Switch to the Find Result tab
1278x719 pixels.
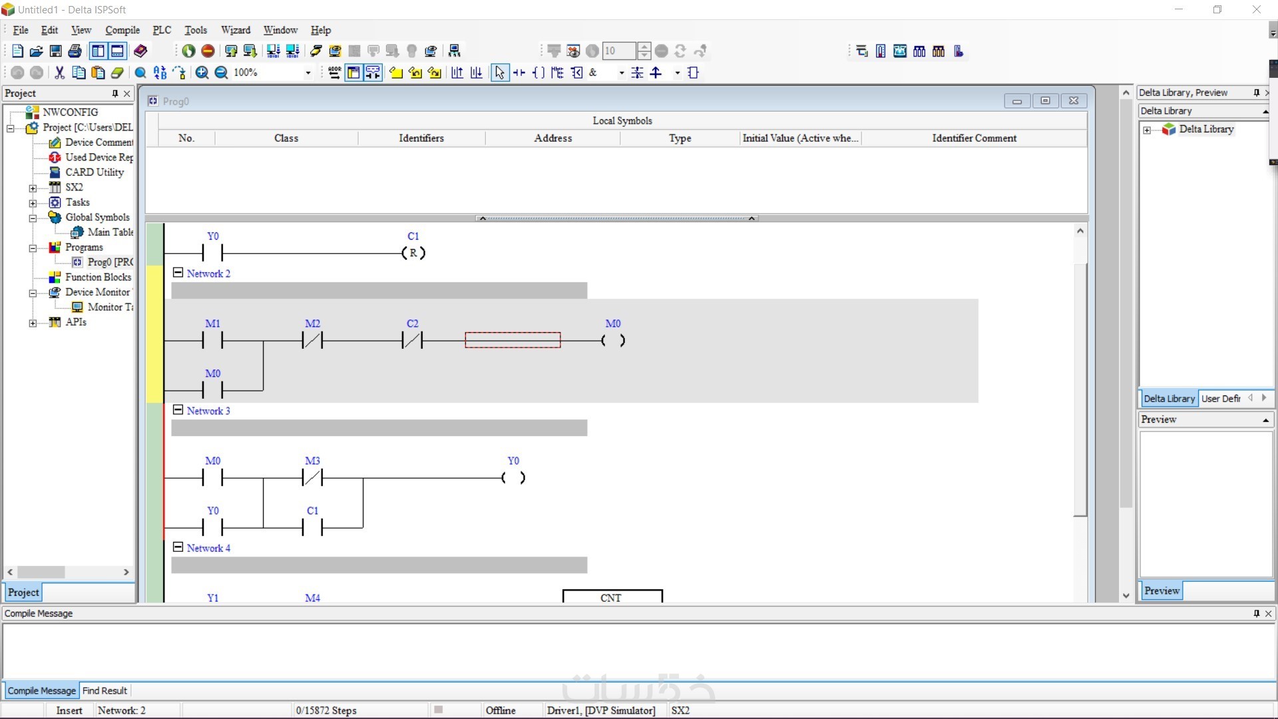pyautogui.click(x=105, y=690)
